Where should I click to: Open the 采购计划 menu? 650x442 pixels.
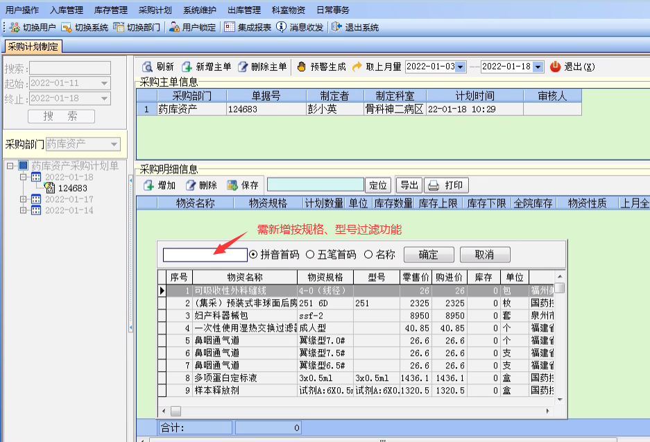155,10
